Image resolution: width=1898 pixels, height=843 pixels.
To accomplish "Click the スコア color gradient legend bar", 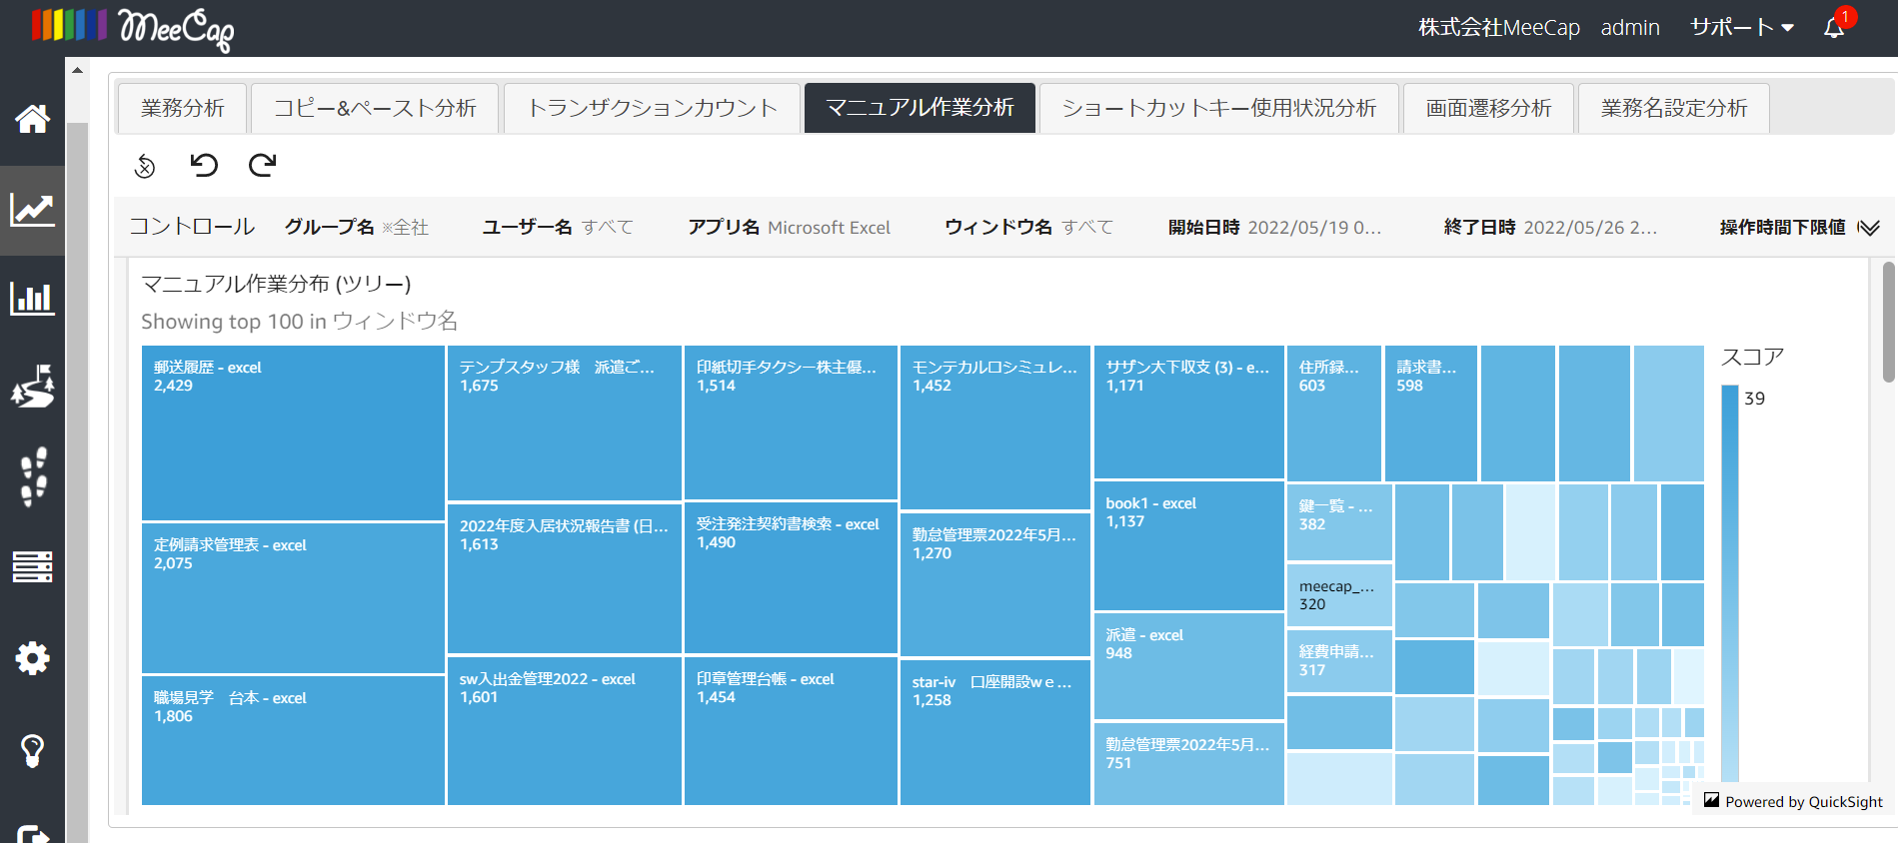I will 1730,583.
